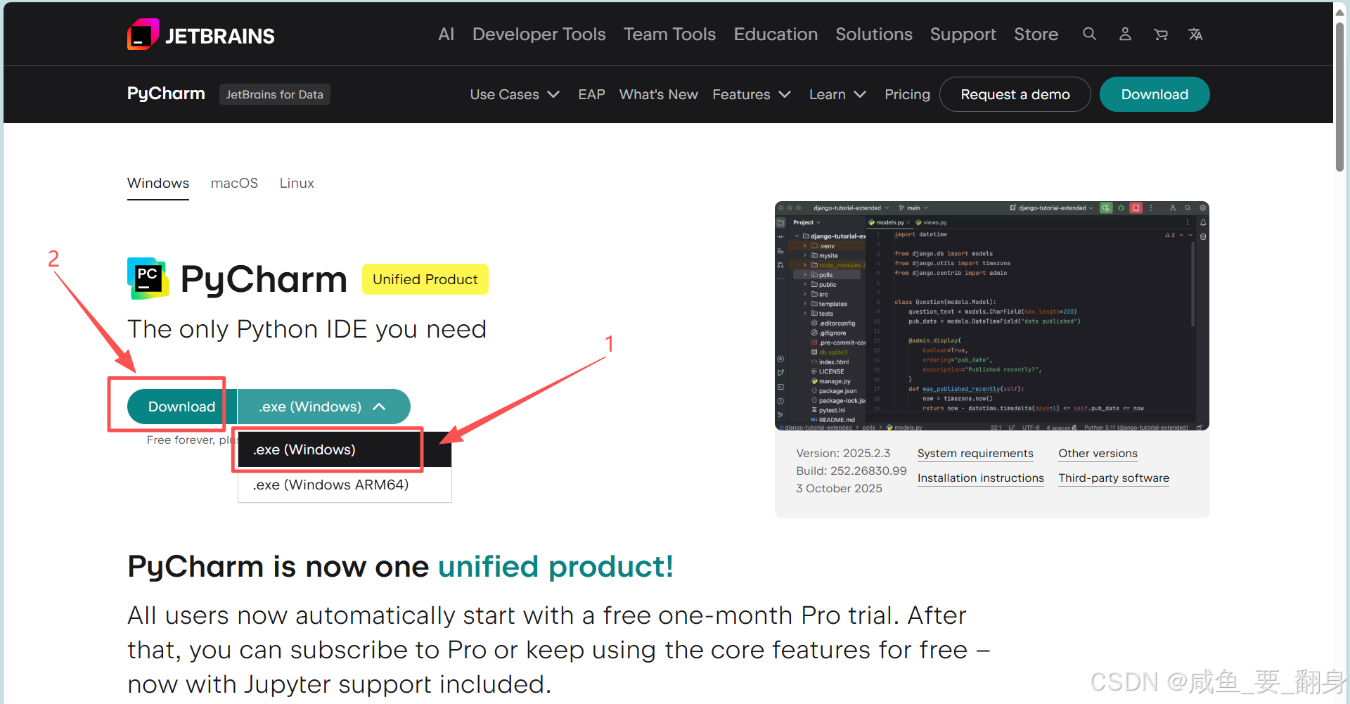The height and width of the screenshot is (704, 1350).
Task: Open the Support menu
Action: [963, 34]
